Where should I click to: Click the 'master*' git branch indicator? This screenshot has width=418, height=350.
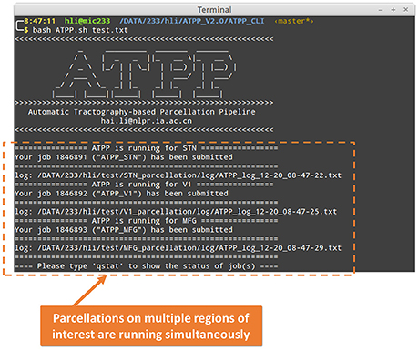pyautogui.click(x=294, y=21)
